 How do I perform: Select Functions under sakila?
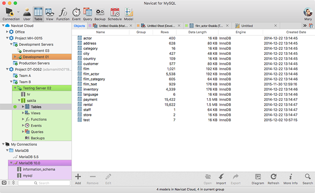pyautogui.click(x=39, y=119)
